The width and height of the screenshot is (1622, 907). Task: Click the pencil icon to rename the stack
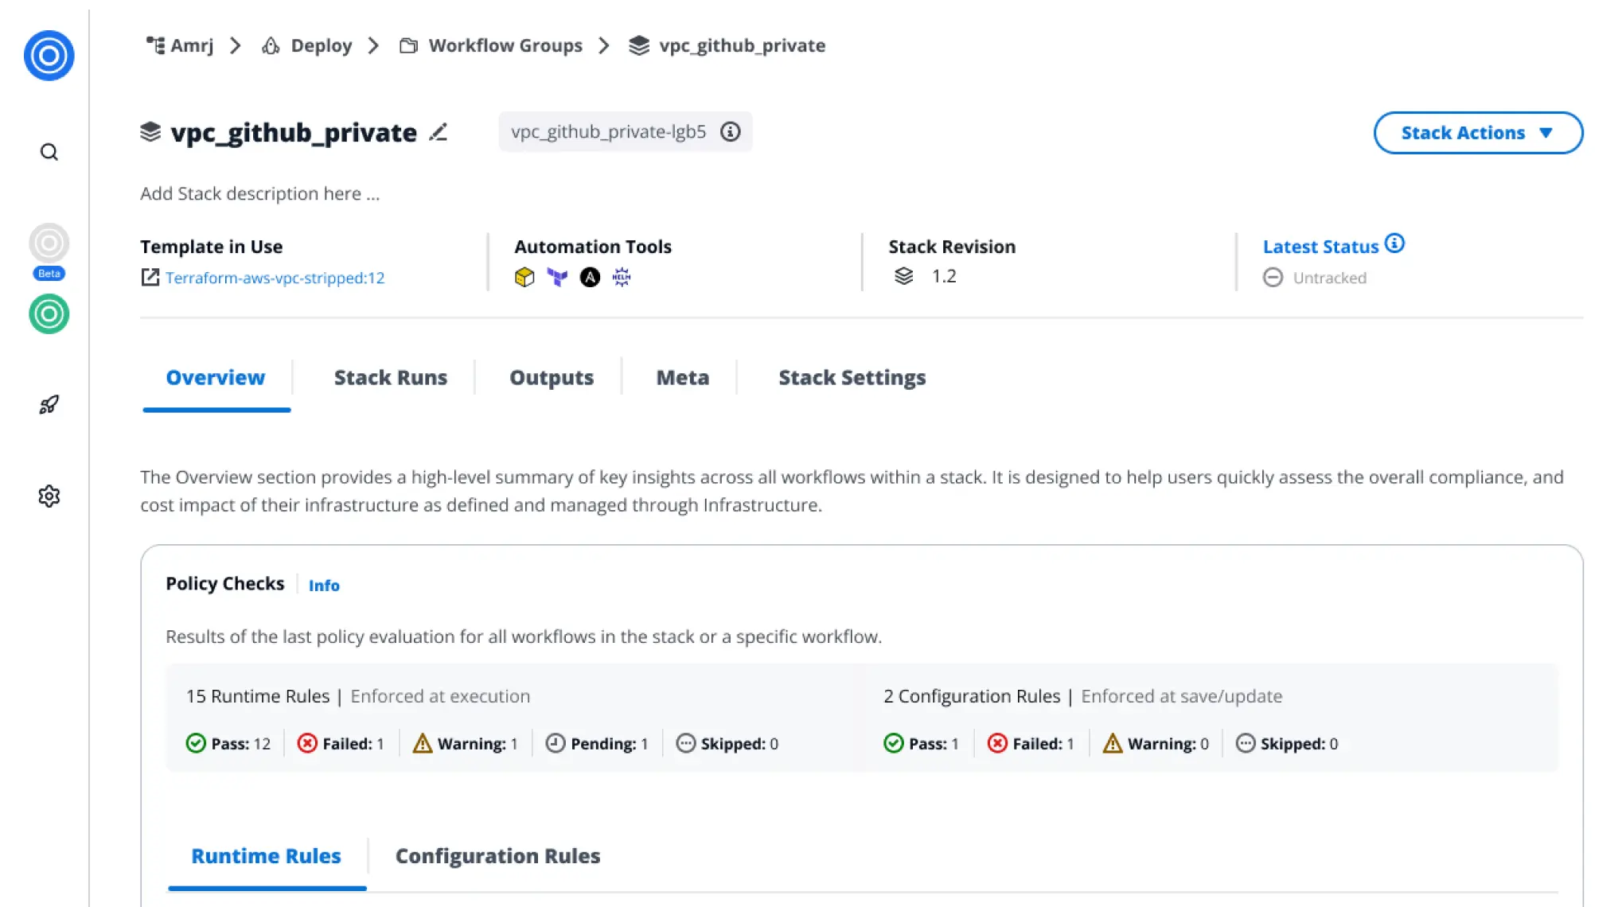[x=438, y=132]
